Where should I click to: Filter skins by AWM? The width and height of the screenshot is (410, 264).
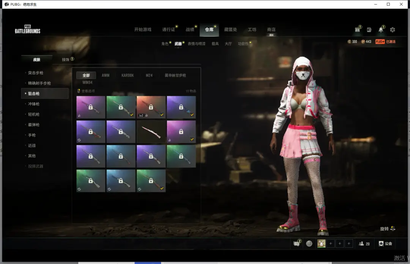pyautogui.click(x=106, y=75)
